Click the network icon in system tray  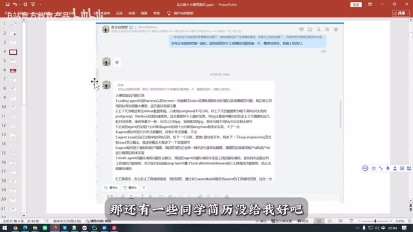click(x=370, y=228)
